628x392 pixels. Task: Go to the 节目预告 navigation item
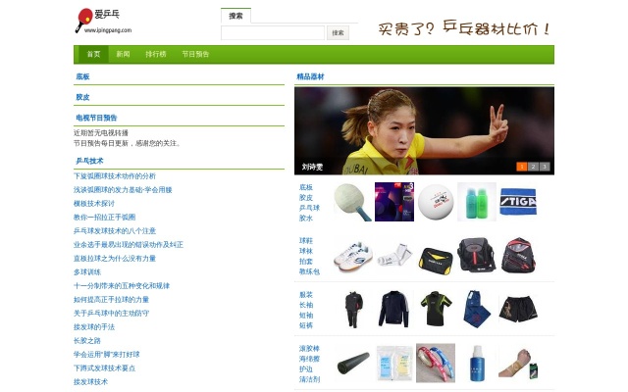pos(195,55)
